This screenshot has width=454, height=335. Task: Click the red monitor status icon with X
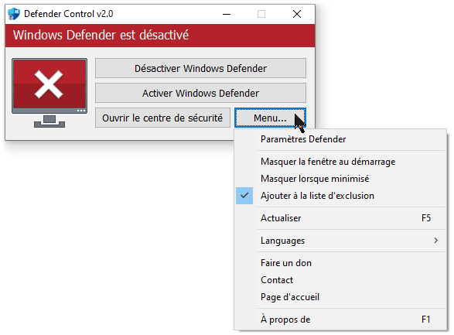coord(49,93)
